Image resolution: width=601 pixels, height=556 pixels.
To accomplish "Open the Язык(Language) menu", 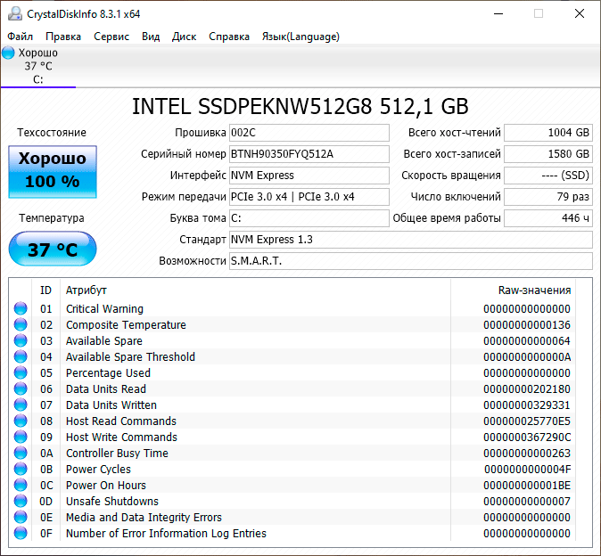I will point(300,37).
